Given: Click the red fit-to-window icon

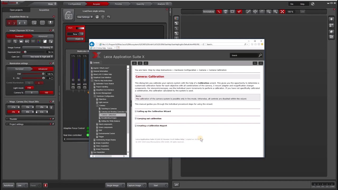Looking at the screenshot, I should [x=282, y=12].
